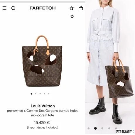Select second carousel dot under tote
Screen dimensions: 135x135
coord(36,94)
